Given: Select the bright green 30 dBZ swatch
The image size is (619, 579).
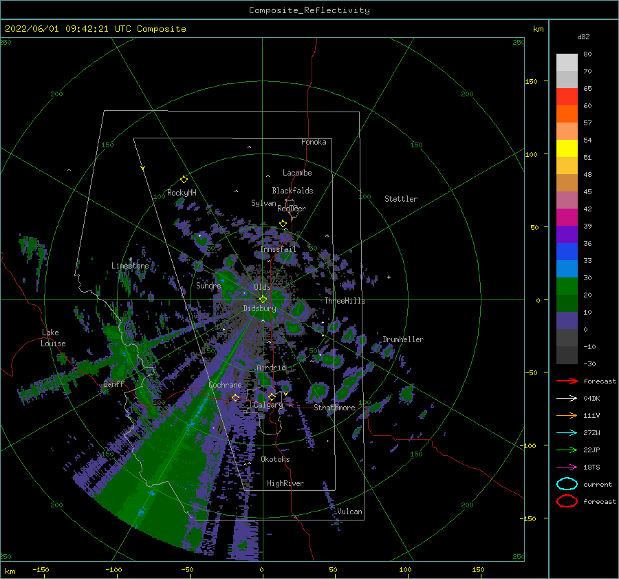Looking at the screenshot, I should pos(567,286).
